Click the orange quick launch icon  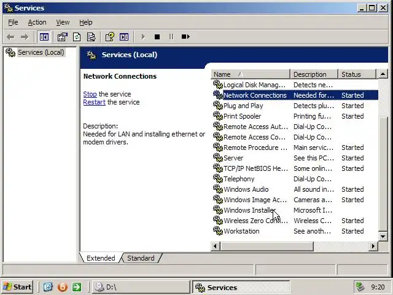pos(63,287)
